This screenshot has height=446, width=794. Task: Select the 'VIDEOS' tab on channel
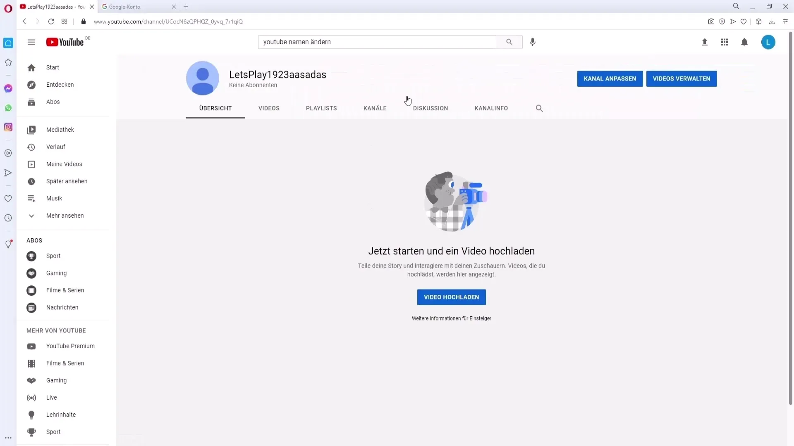tap(269, 108)
